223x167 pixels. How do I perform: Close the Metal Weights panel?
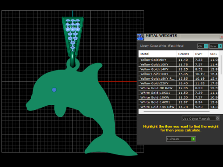pos(222,37)
